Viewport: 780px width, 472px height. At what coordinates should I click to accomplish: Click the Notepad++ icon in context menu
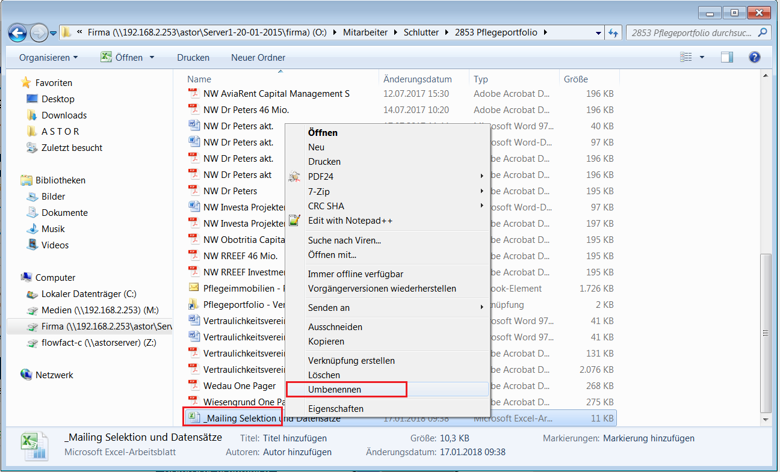[294, 221]
